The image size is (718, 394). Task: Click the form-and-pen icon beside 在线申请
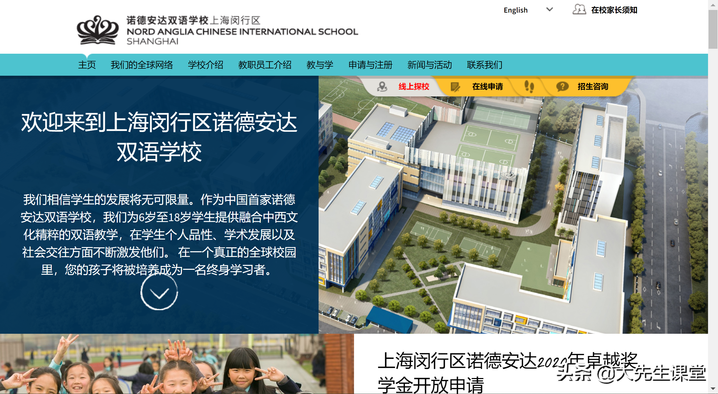coord(455,87)
